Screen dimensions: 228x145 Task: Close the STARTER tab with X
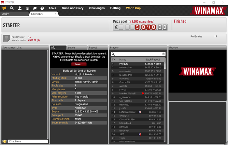(x=55, y=14)
